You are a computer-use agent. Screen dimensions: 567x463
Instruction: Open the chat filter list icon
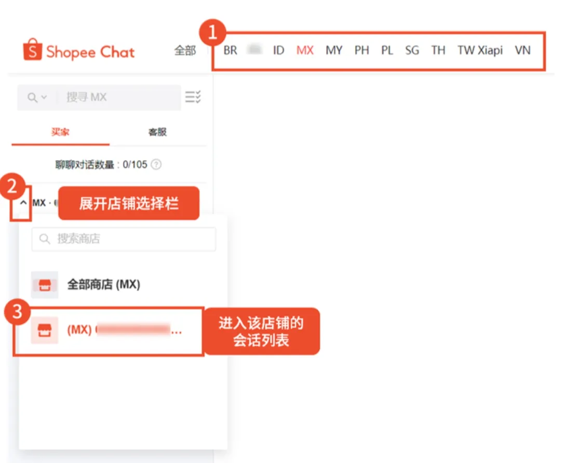[193, 97]
